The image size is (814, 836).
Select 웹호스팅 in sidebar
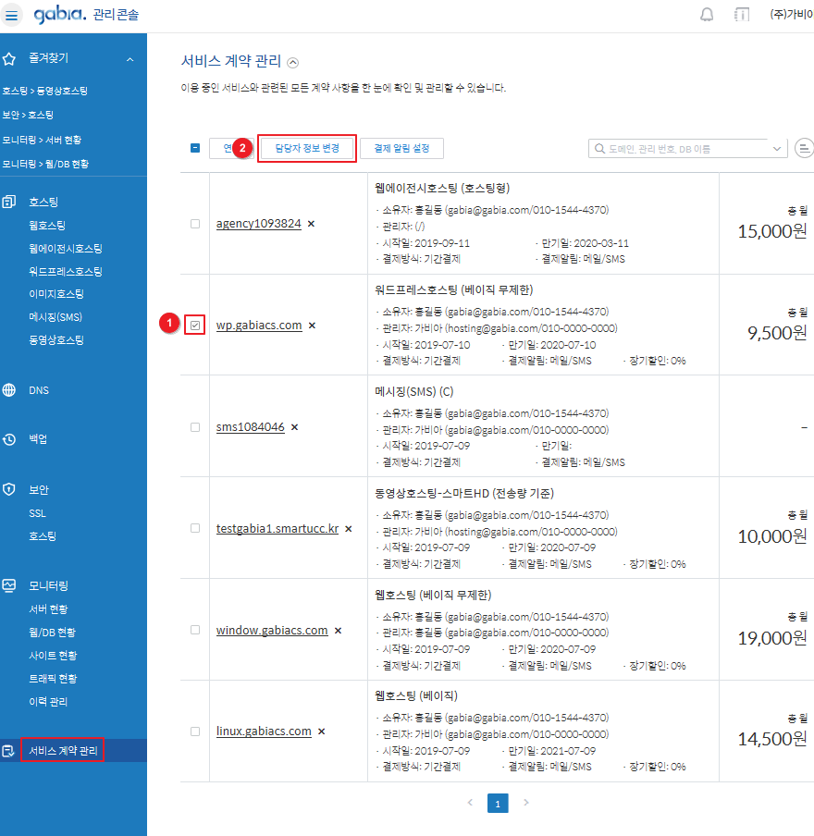tap(47, 226)
